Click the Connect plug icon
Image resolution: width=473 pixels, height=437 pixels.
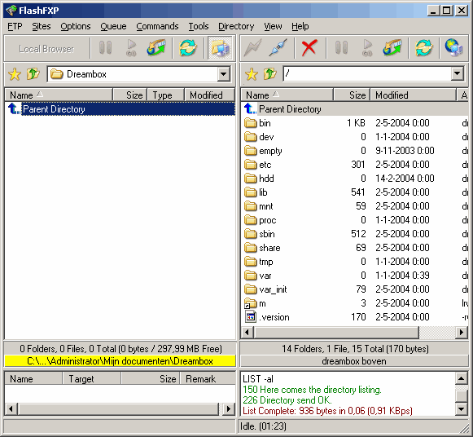[x=278, y=48]
